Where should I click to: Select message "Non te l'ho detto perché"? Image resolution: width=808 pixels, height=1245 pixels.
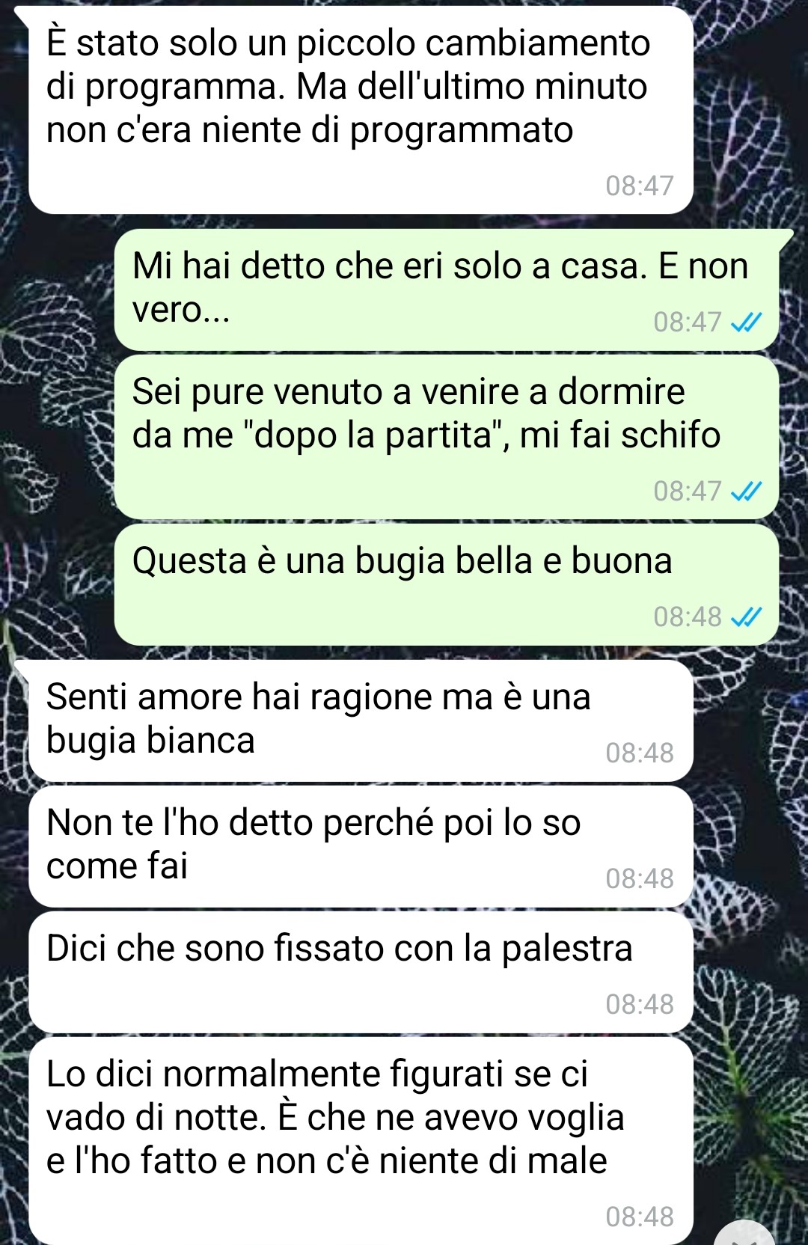(361, 846)
